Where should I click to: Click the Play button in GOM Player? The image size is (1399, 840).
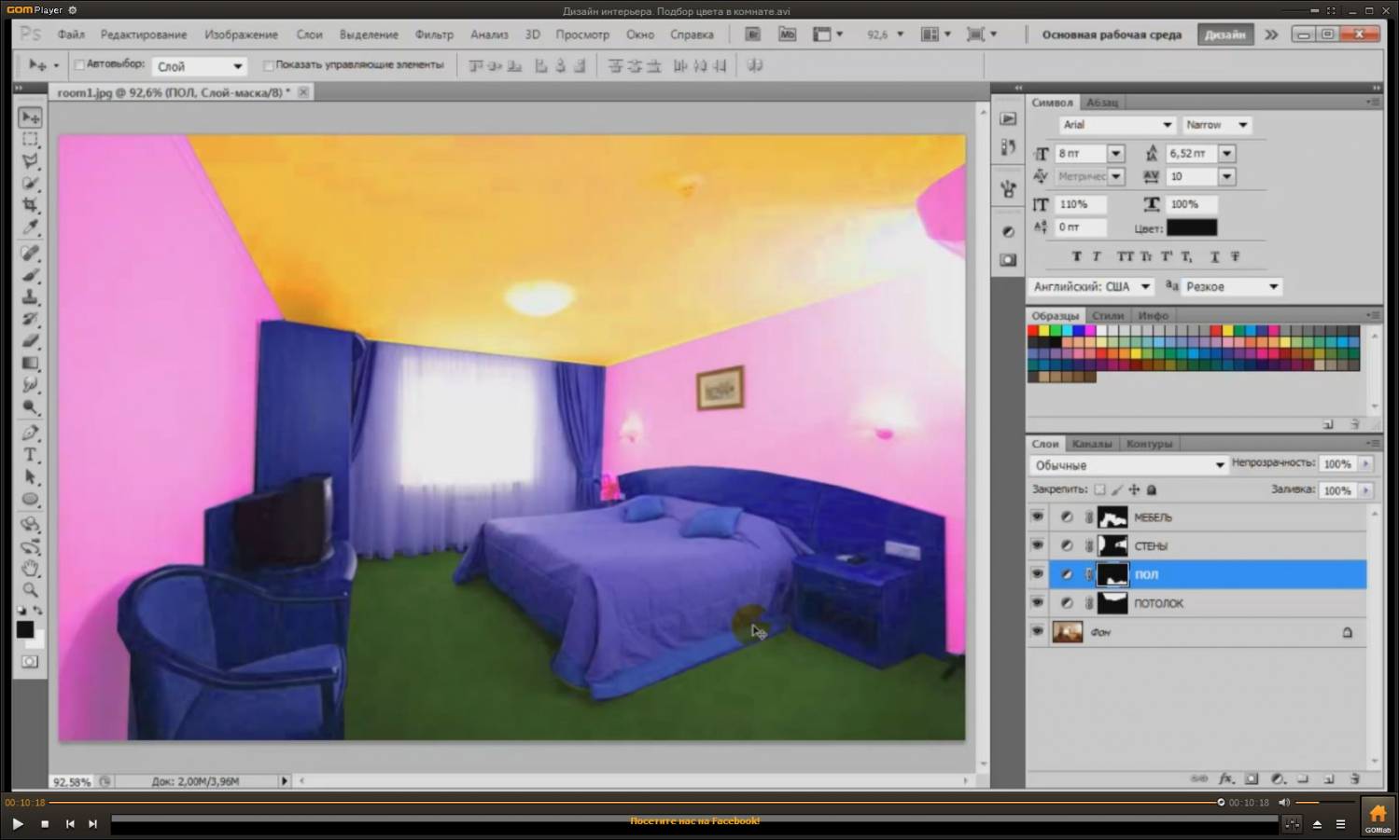click(17, 823)
